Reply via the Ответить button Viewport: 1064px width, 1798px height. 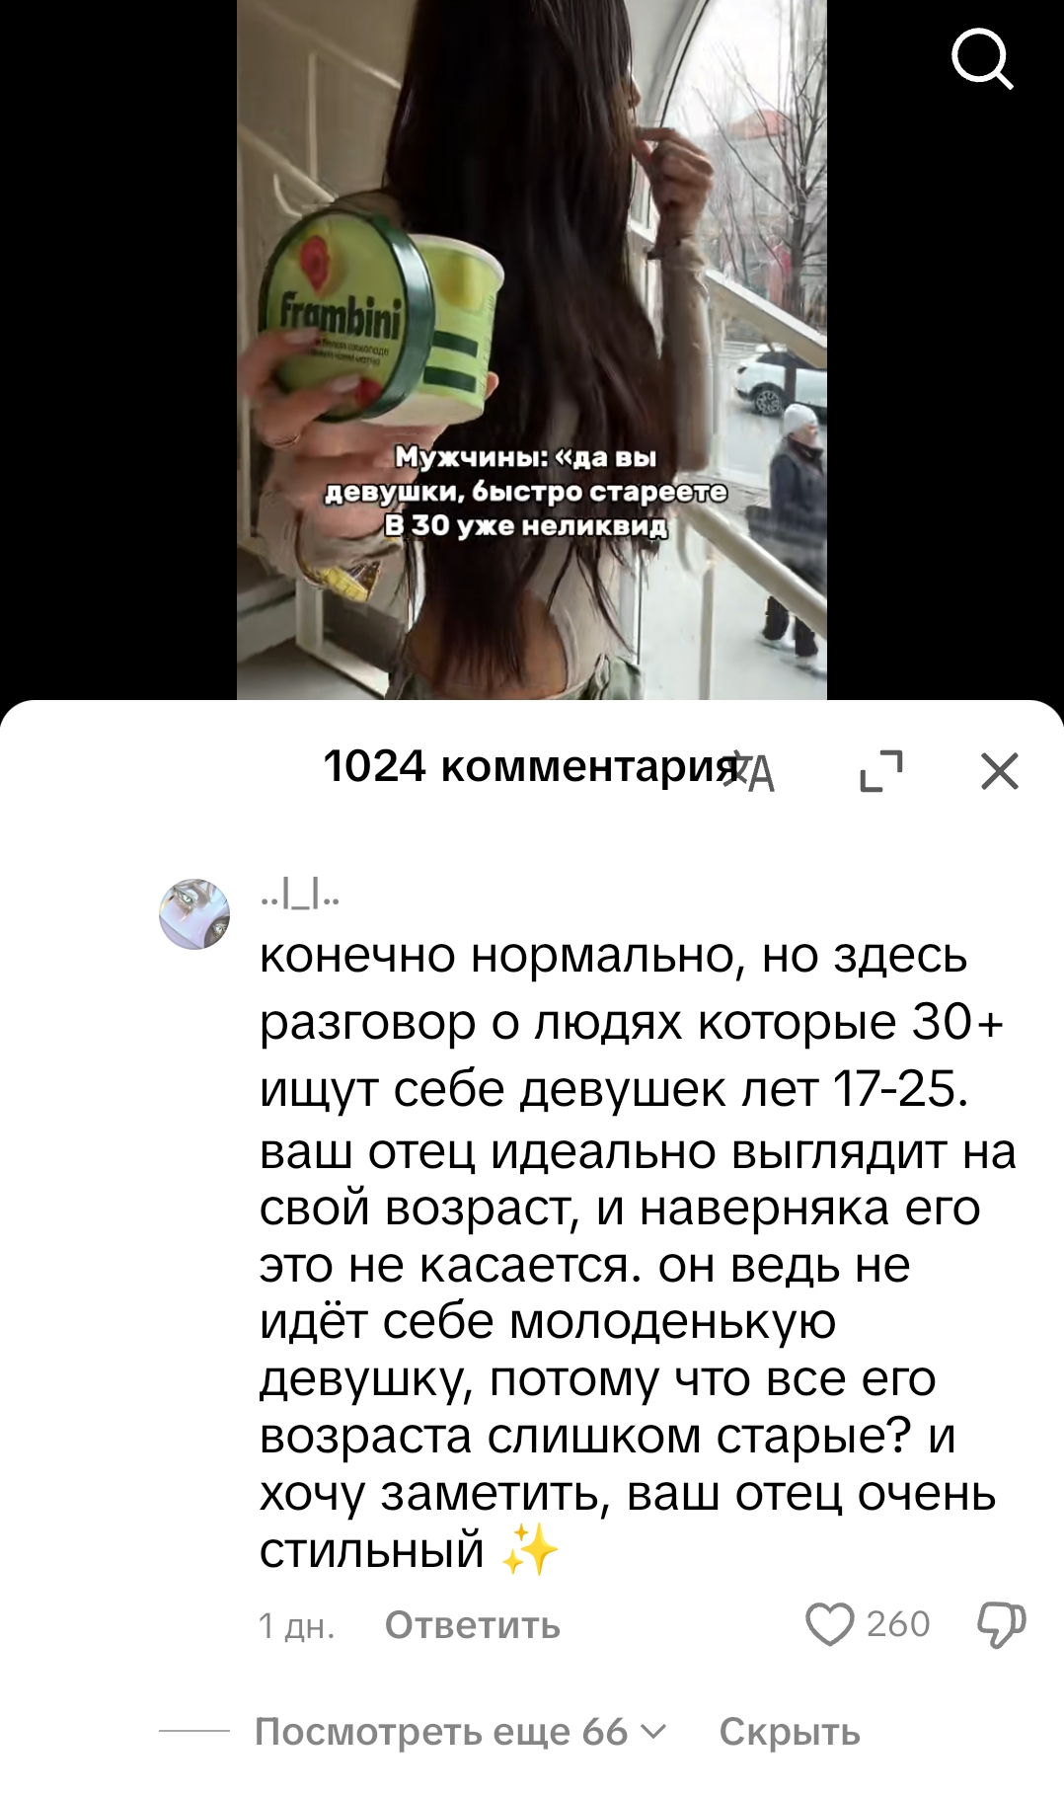tap(473, 1625)
